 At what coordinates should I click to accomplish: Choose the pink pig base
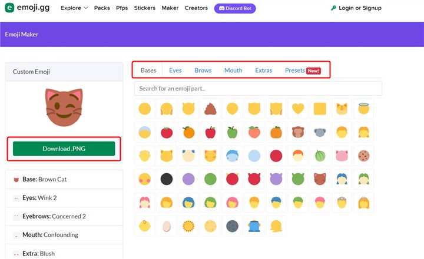coord(343,156)
